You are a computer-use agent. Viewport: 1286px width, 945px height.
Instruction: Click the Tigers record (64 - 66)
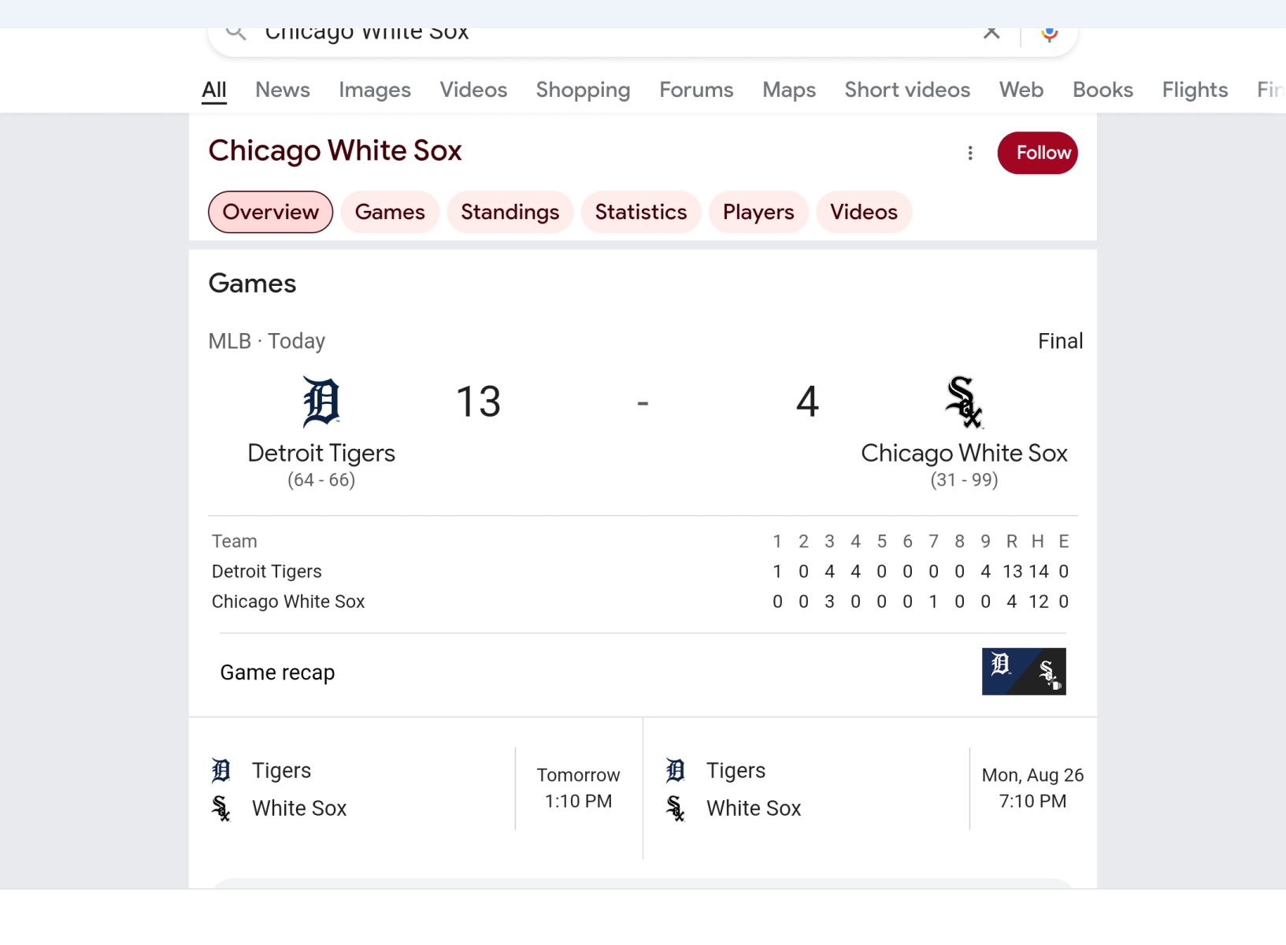321,480
